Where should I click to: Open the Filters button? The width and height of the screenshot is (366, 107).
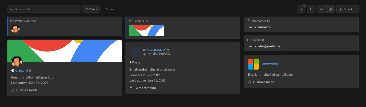click(91, 9)
